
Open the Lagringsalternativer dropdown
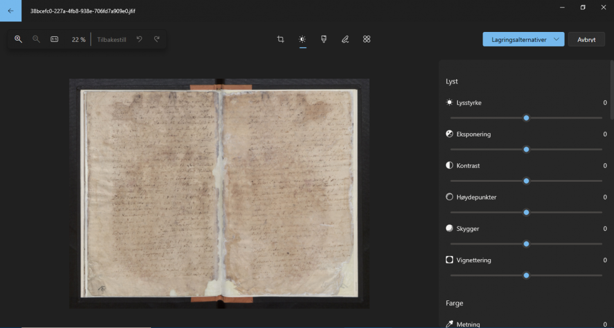[523, 39]
